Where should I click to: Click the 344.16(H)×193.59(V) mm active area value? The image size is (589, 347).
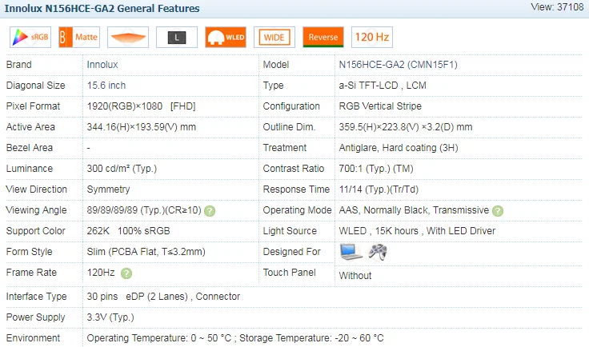[141, 127]
